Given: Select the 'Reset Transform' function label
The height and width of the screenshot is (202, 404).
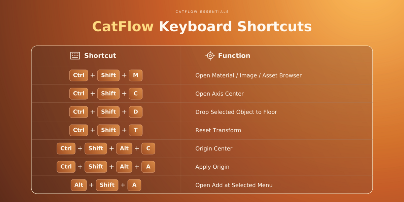Looking at the screenshot, I should pos(218,130).
